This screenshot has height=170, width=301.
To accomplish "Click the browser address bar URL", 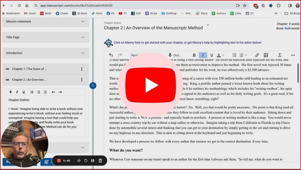I will click(x=76, y=6).
